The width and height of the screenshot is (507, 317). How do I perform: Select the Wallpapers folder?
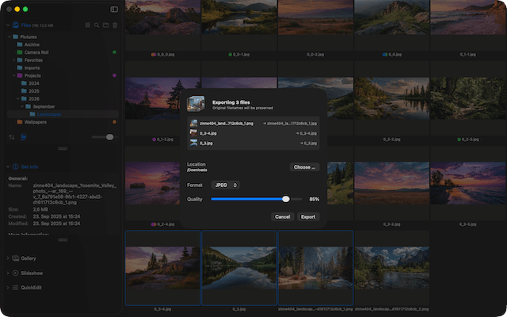(x=35, y=122)
